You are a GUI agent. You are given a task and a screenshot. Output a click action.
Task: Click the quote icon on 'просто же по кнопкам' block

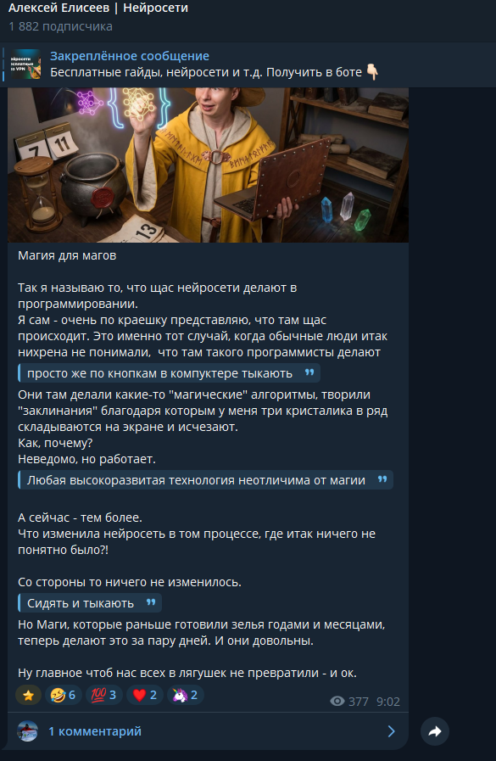[309, 372]
